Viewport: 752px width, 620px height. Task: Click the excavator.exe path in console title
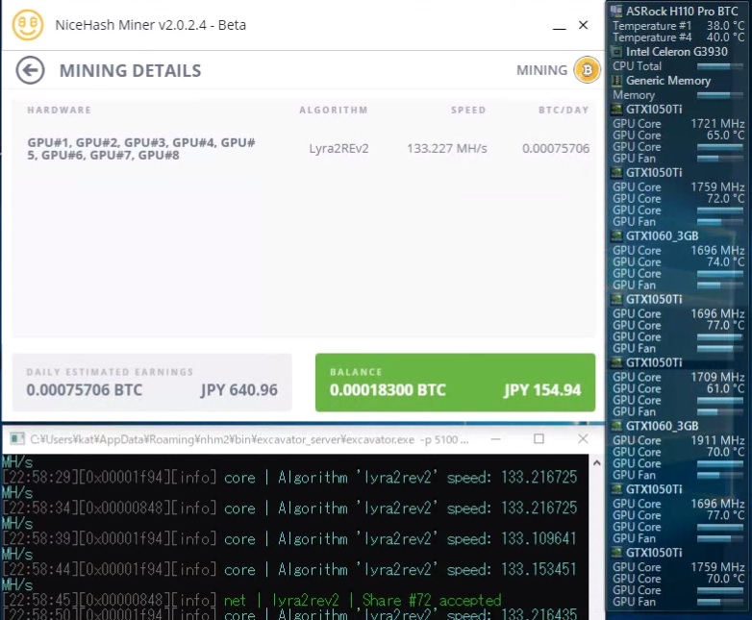tap(249, 439)
